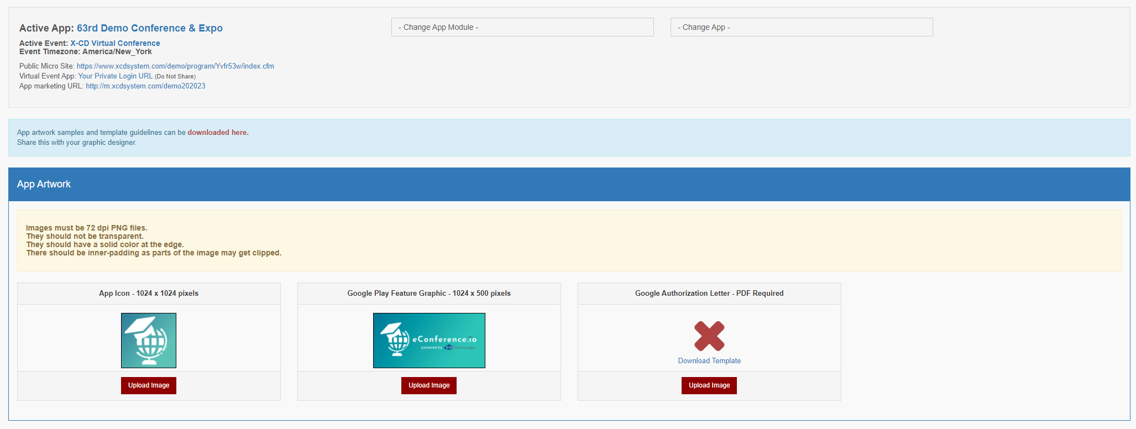This screenshot has height=429, width=1136.
Task: Click the App Artwork panel header
Action: coord(569,184)
